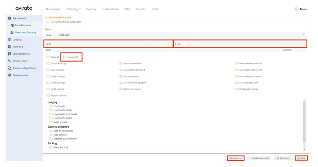Open the Invoicing section icon

(9, 46)
